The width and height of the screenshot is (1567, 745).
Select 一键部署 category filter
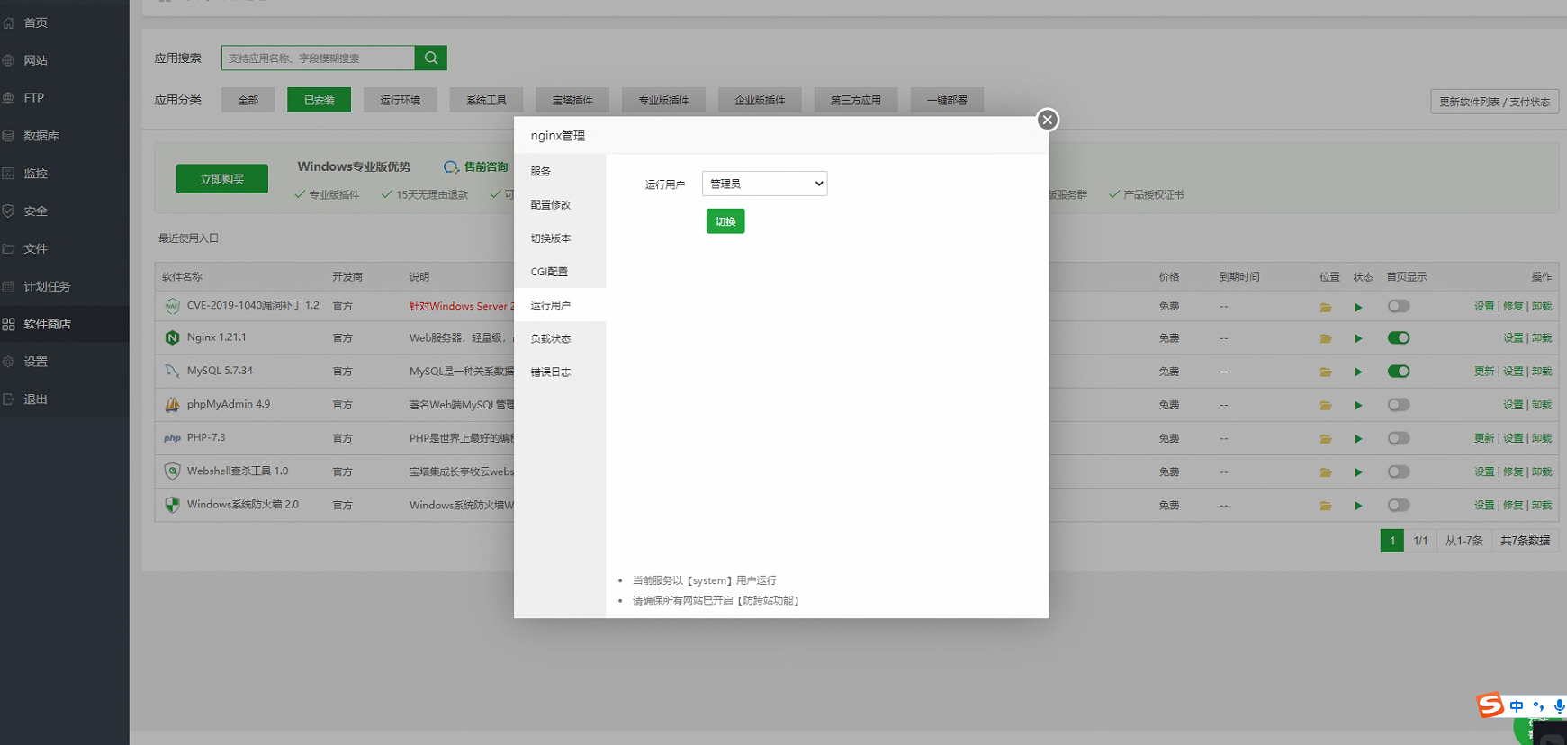(947, 100)
